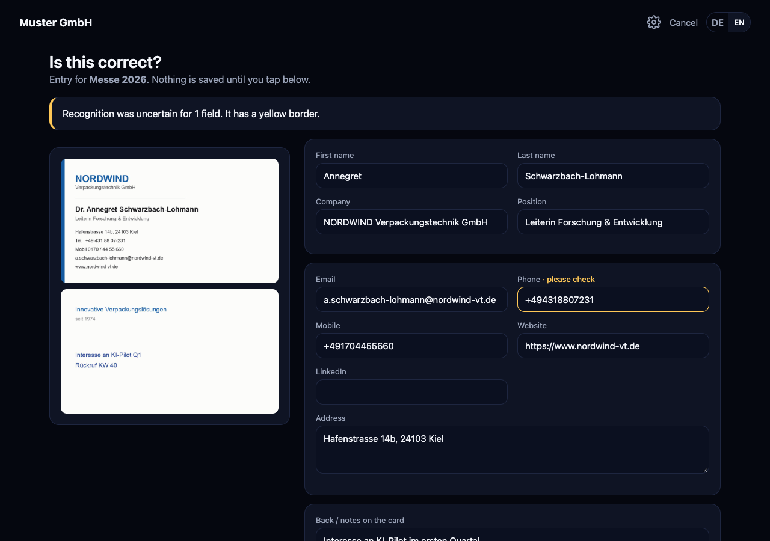Edit the Mobile number field

tap(411, 346)
